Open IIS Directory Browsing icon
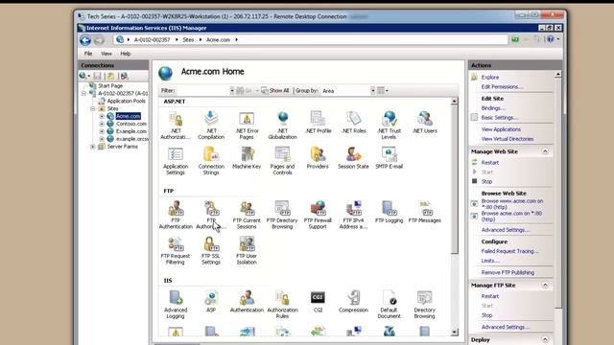 coord(425,305)
